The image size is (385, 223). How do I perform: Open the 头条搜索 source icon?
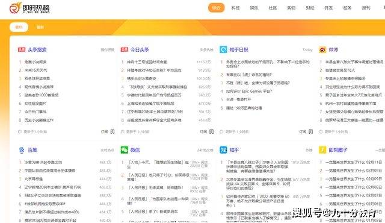pyautogui.click(x=22, y=49)
